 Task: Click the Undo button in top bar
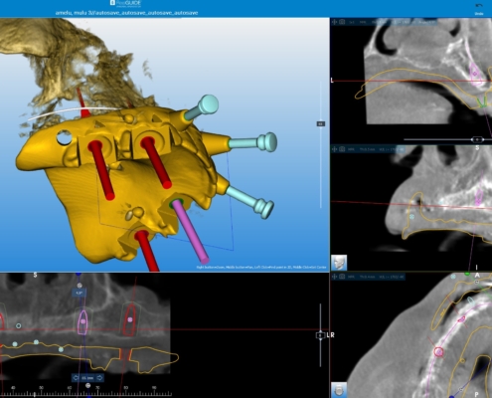click(x=479, y=9)
